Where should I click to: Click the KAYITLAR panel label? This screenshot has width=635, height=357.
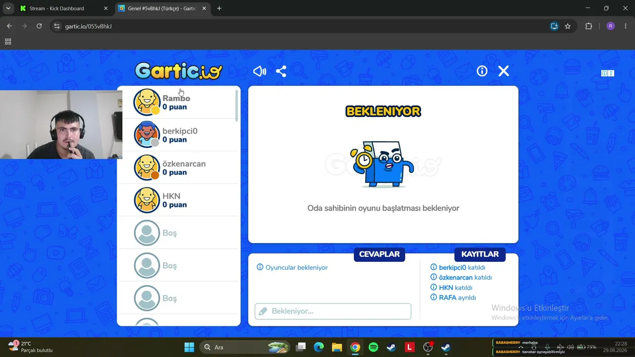coord(480,254)
